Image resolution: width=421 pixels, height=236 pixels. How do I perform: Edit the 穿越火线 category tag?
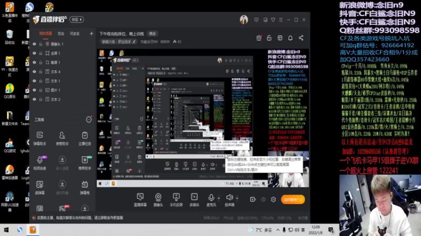click(118, 42)
